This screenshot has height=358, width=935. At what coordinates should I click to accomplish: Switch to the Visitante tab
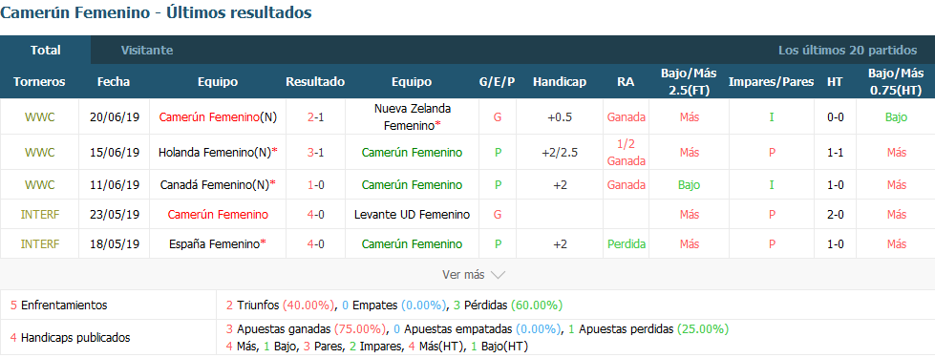[x=147, y=50]
